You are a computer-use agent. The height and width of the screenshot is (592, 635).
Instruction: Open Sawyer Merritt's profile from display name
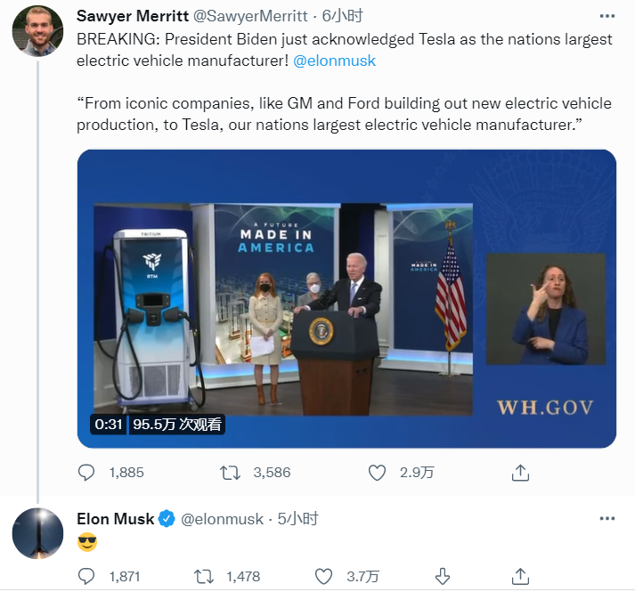pyautogui.click(x=131, y=16)
